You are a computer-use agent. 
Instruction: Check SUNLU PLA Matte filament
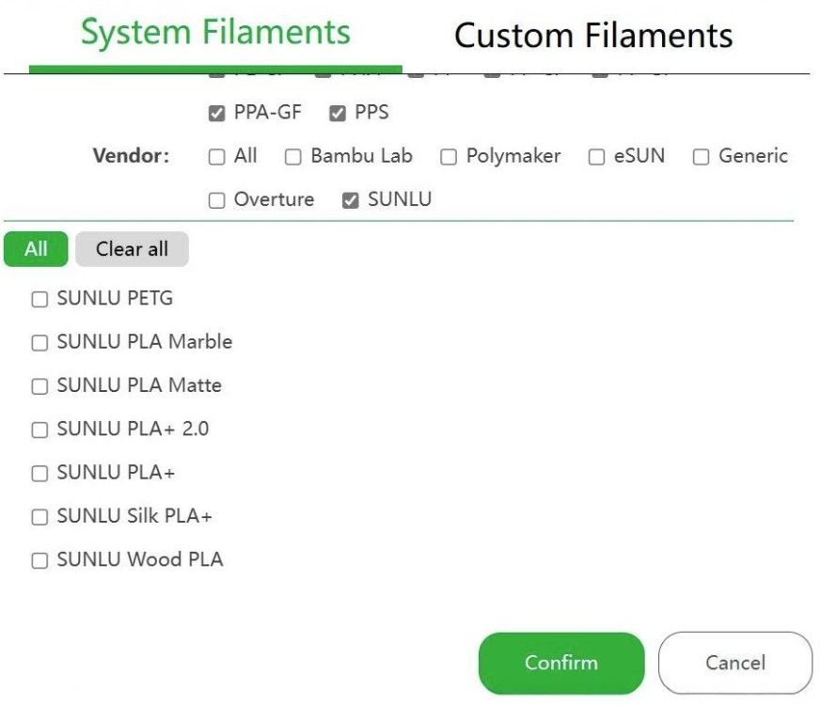pos(39,386)
